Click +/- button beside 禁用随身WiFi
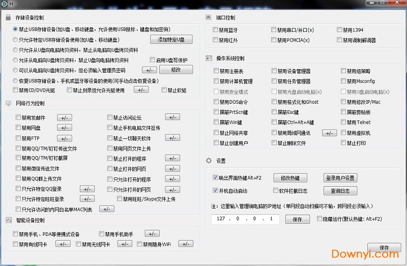Viewport: 407px width, 266px height. 186,244
